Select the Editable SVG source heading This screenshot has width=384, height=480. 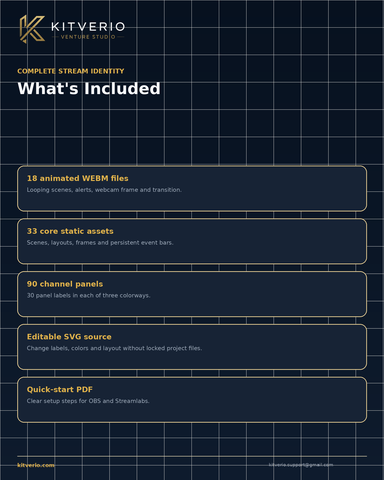click(69, 337)
